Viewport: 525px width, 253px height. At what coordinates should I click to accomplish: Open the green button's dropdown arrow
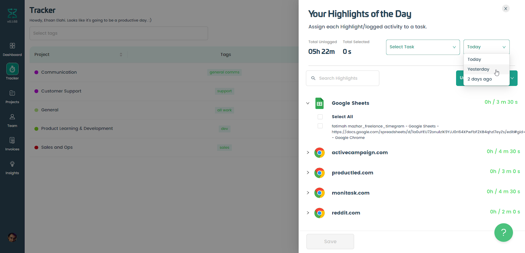[x=513, y=78]
